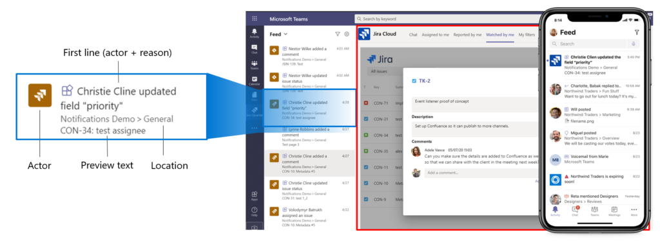
Task: Open Activity in the desktop Teams sidebar
Action: click(x=254, y=33)
